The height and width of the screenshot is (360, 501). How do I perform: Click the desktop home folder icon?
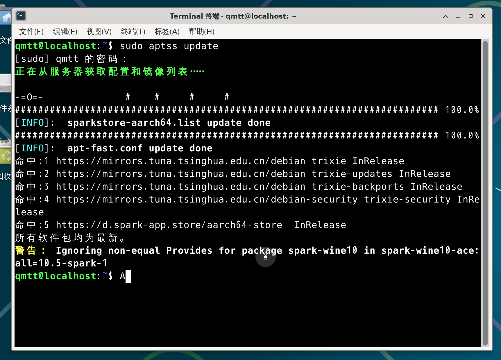point(6,17)
